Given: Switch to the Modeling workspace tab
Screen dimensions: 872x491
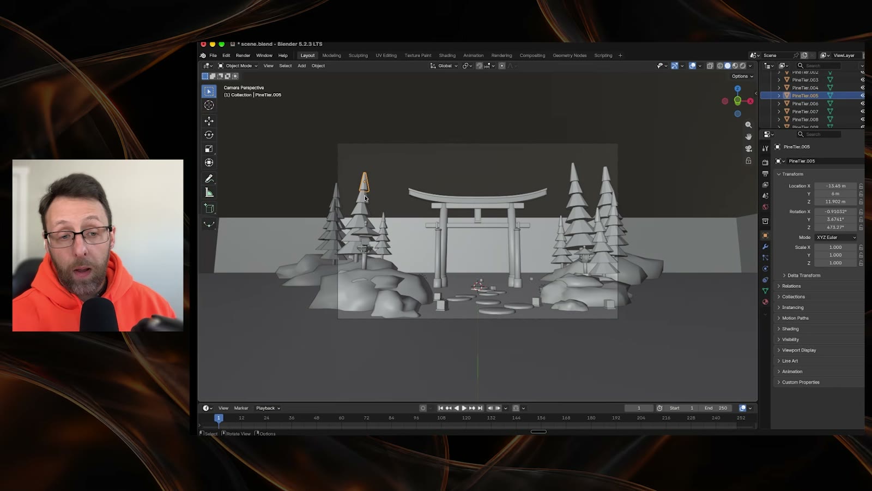Looking at the screenshot, I should point(331,55).
